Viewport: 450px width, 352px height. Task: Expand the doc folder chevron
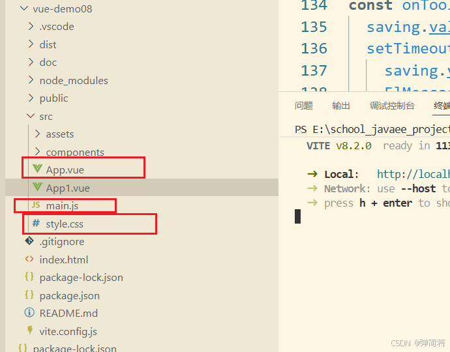[x=31, y=63]
